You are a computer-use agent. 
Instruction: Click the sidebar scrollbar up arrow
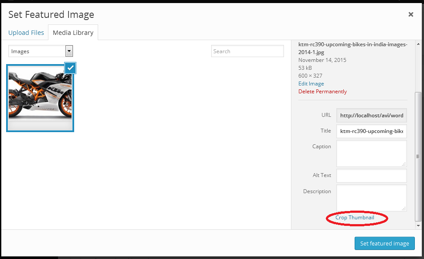coord(418,44)
